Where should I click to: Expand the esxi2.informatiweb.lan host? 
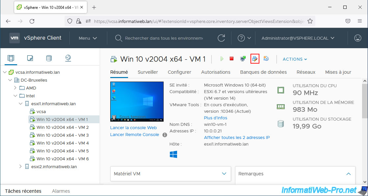(20, 167)
